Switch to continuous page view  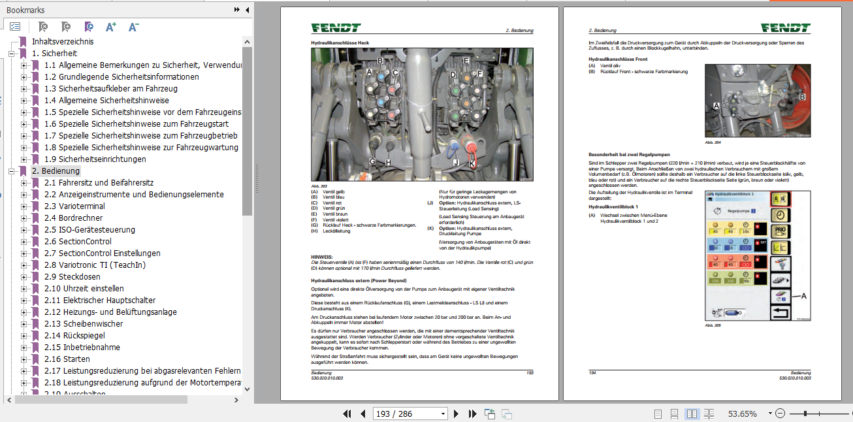pos(675,414)
